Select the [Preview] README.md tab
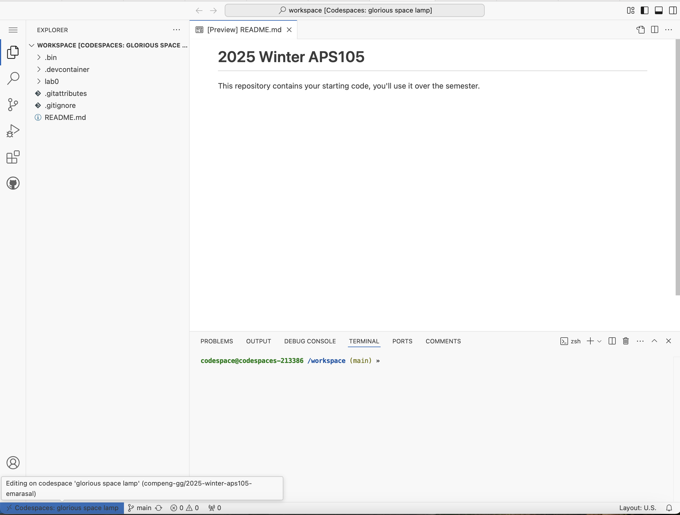 point(244,30)
